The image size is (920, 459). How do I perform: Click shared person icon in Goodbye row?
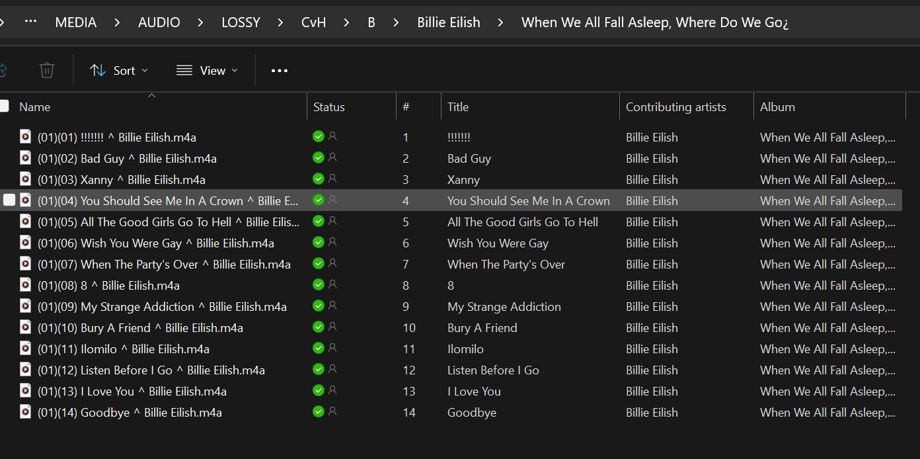click(332, 411)
